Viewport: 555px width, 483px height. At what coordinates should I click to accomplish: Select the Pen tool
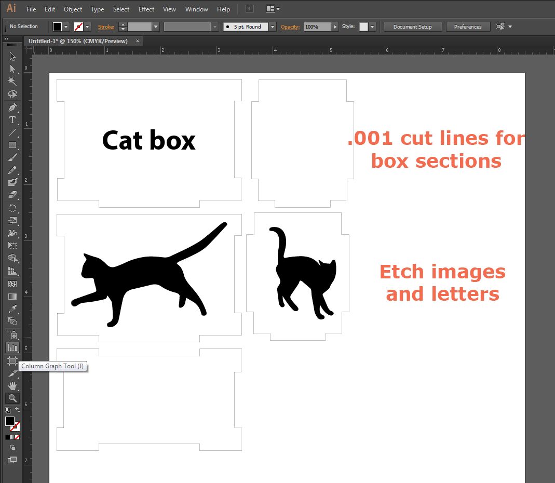[12, 108]
